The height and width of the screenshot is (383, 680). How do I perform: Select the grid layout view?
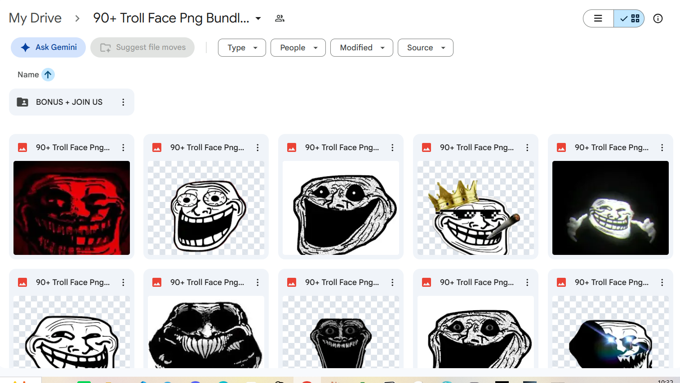(x=629, y=18)
